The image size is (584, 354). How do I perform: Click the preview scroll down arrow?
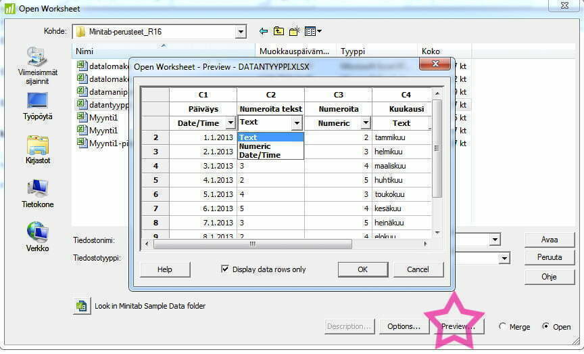click(437, 232)
